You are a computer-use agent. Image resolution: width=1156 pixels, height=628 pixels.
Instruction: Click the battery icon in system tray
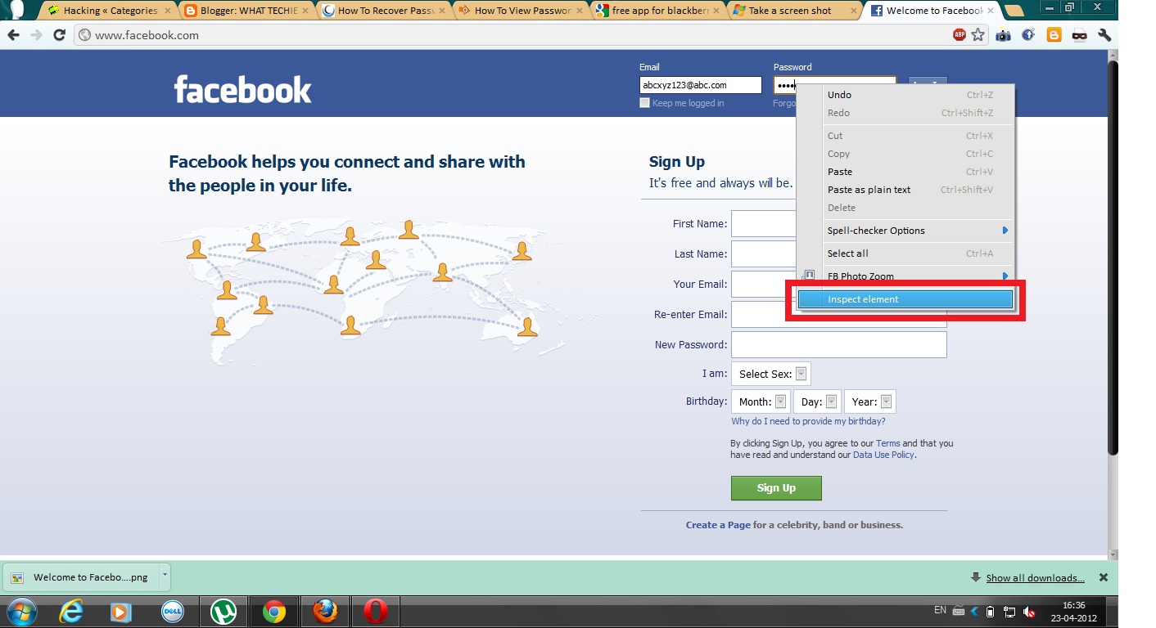coord(991,611)
